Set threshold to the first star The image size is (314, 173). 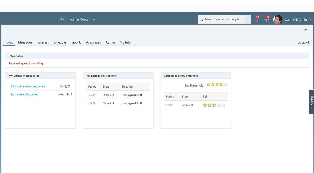(x=208, y=84)
